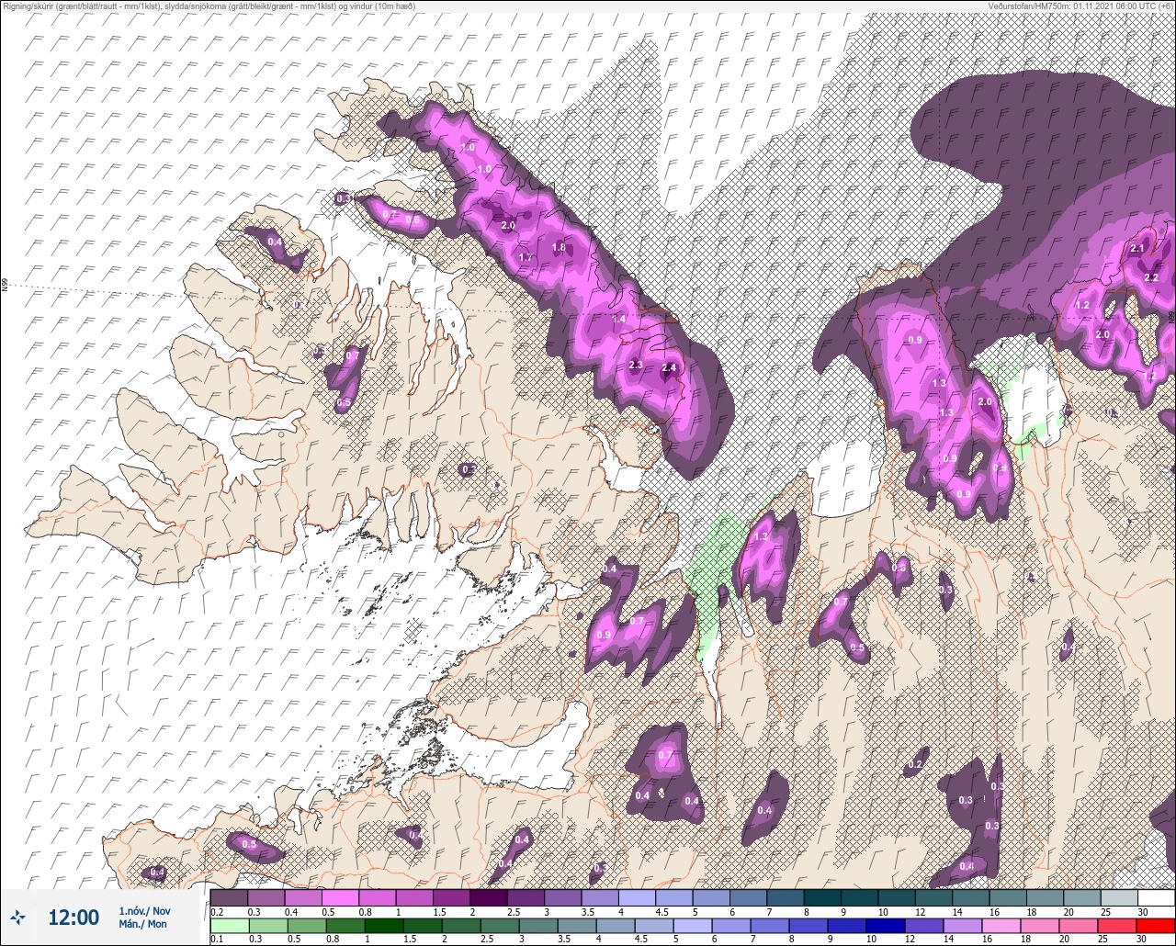Select the pale green lower swatch starting at 0.1
The height and width of the screenshot is (946, 1176).
click(229, 926)
